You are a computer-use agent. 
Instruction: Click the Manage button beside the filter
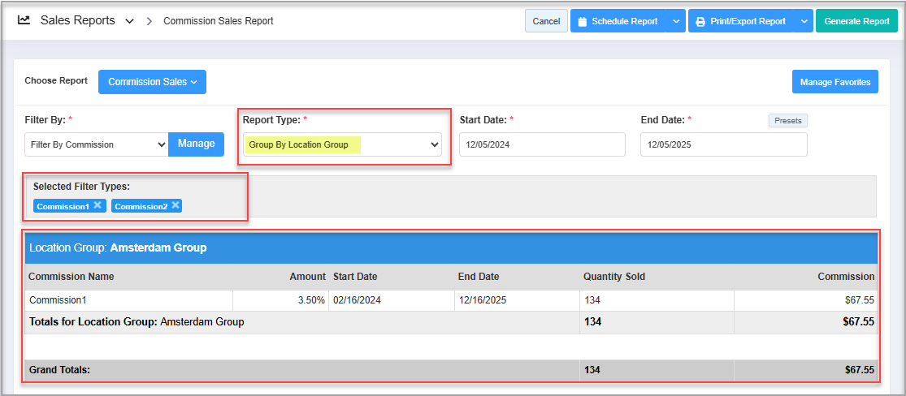[196, 144]
